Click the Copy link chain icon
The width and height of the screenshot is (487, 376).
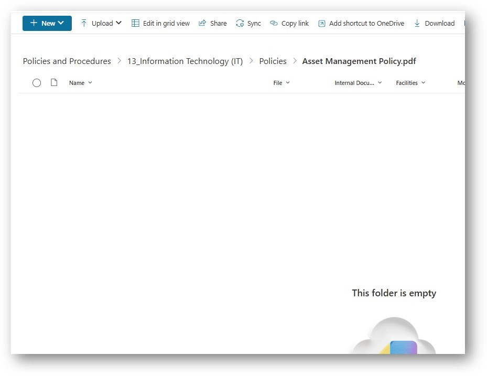[x=274, y=23]
